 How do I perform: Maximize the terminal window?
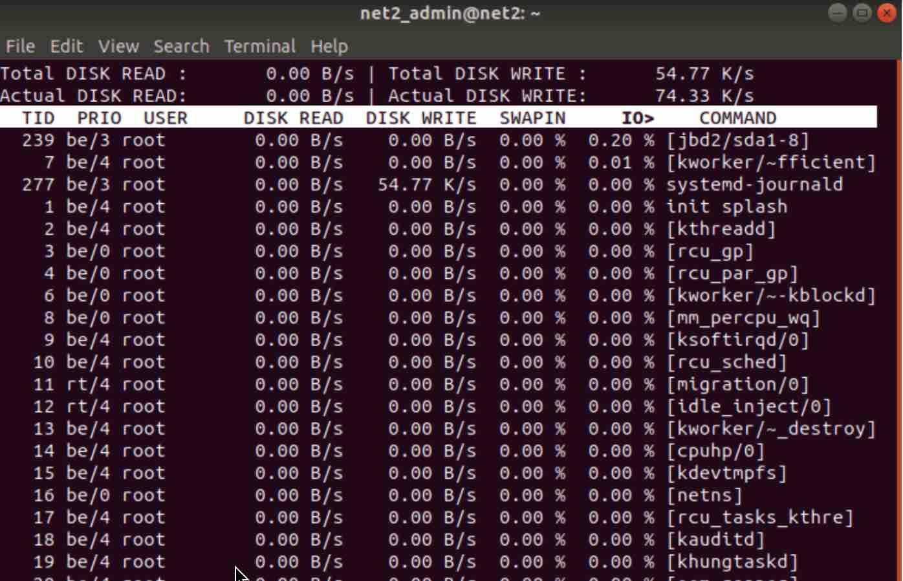click(862, 13)
